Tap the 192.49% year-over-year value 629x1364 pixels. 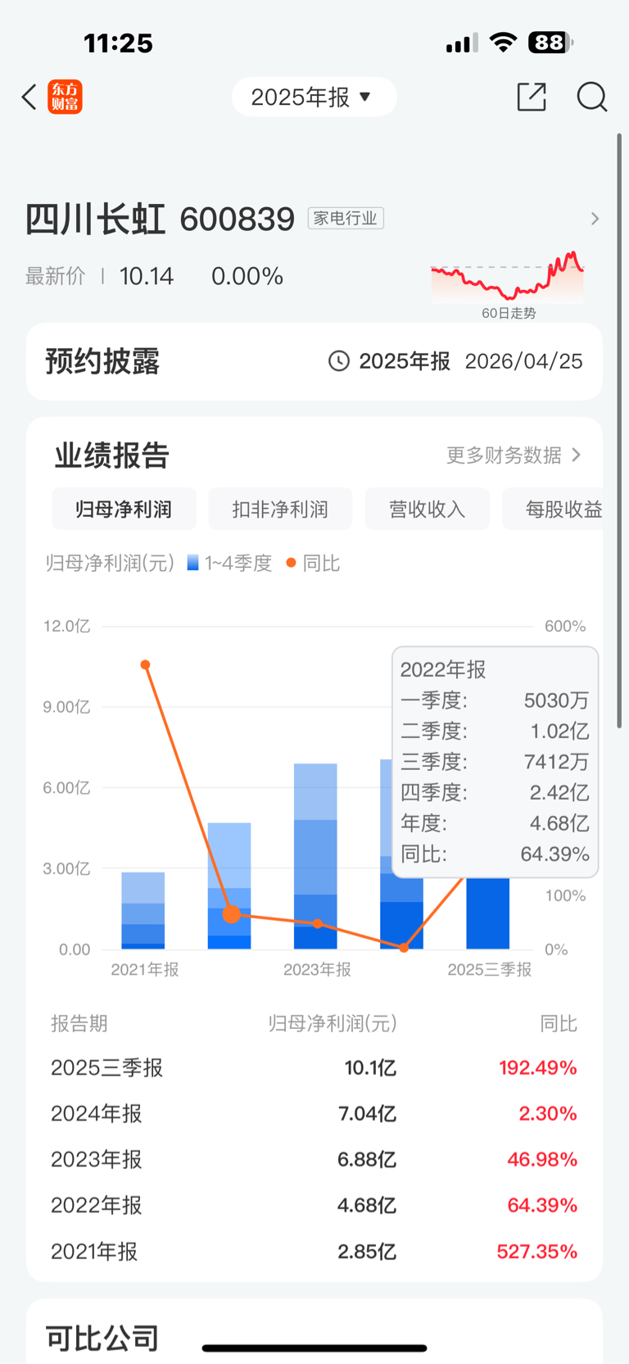(x=538, y=1067)
